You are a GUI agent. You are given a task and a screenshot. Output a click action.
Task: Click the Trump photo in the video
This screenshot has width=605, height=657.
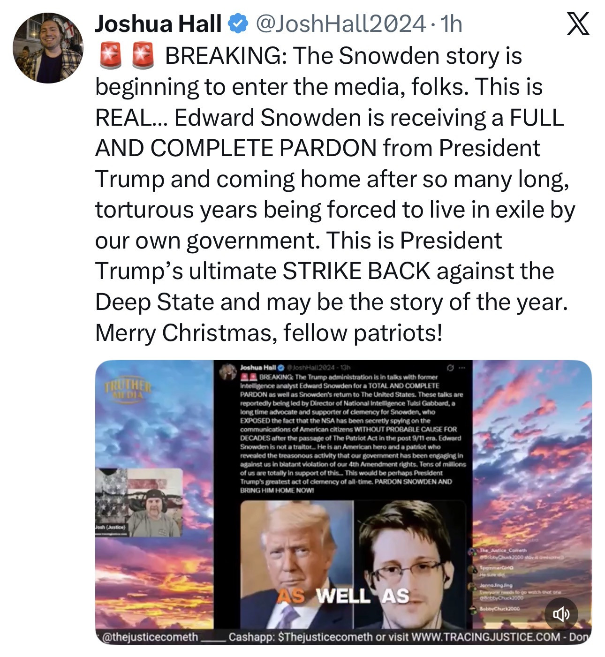[296, 564]
